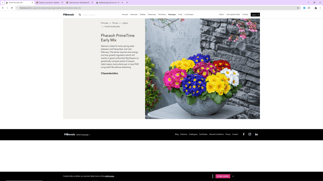Viewport: 323px width, 181px height.
Task: Click the Log in button
Action: click(x=255, y=14)
